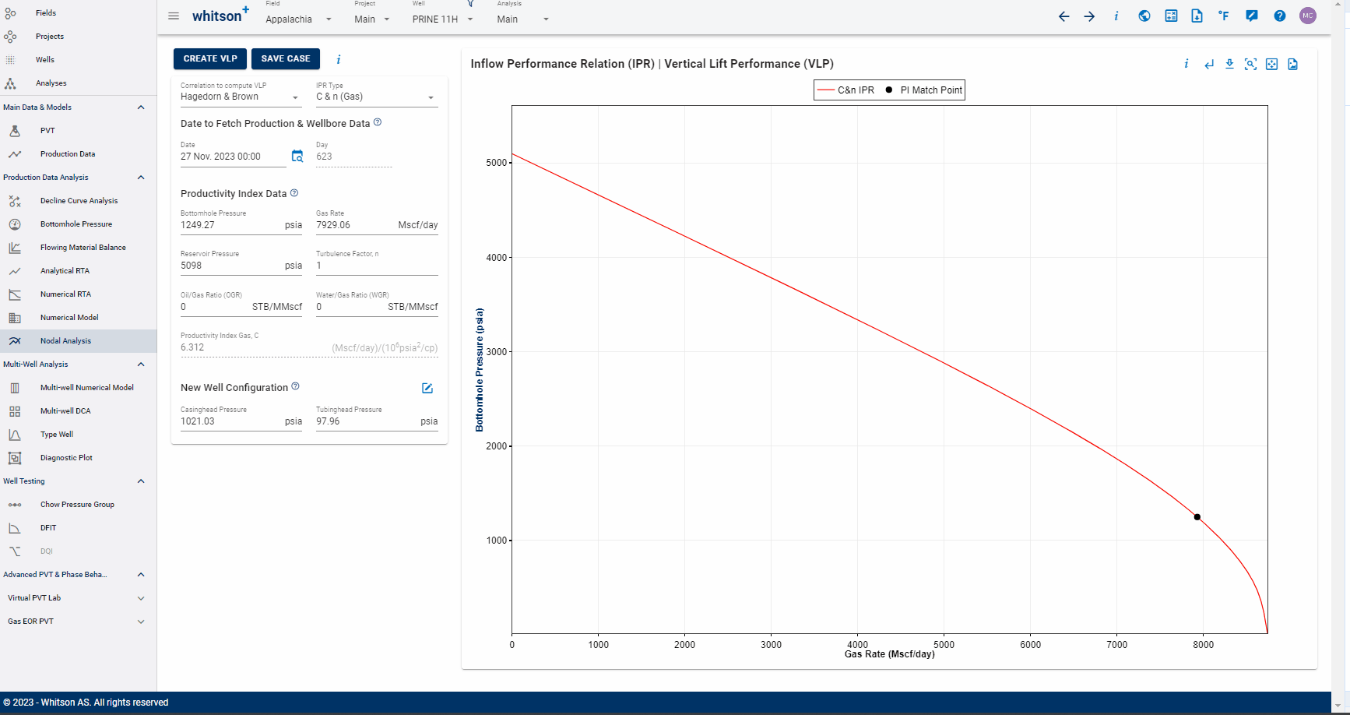The height and width of the screenshot is (715, 1350).
Task: Go back with the left arrow icon
Action: [1063, 16]
